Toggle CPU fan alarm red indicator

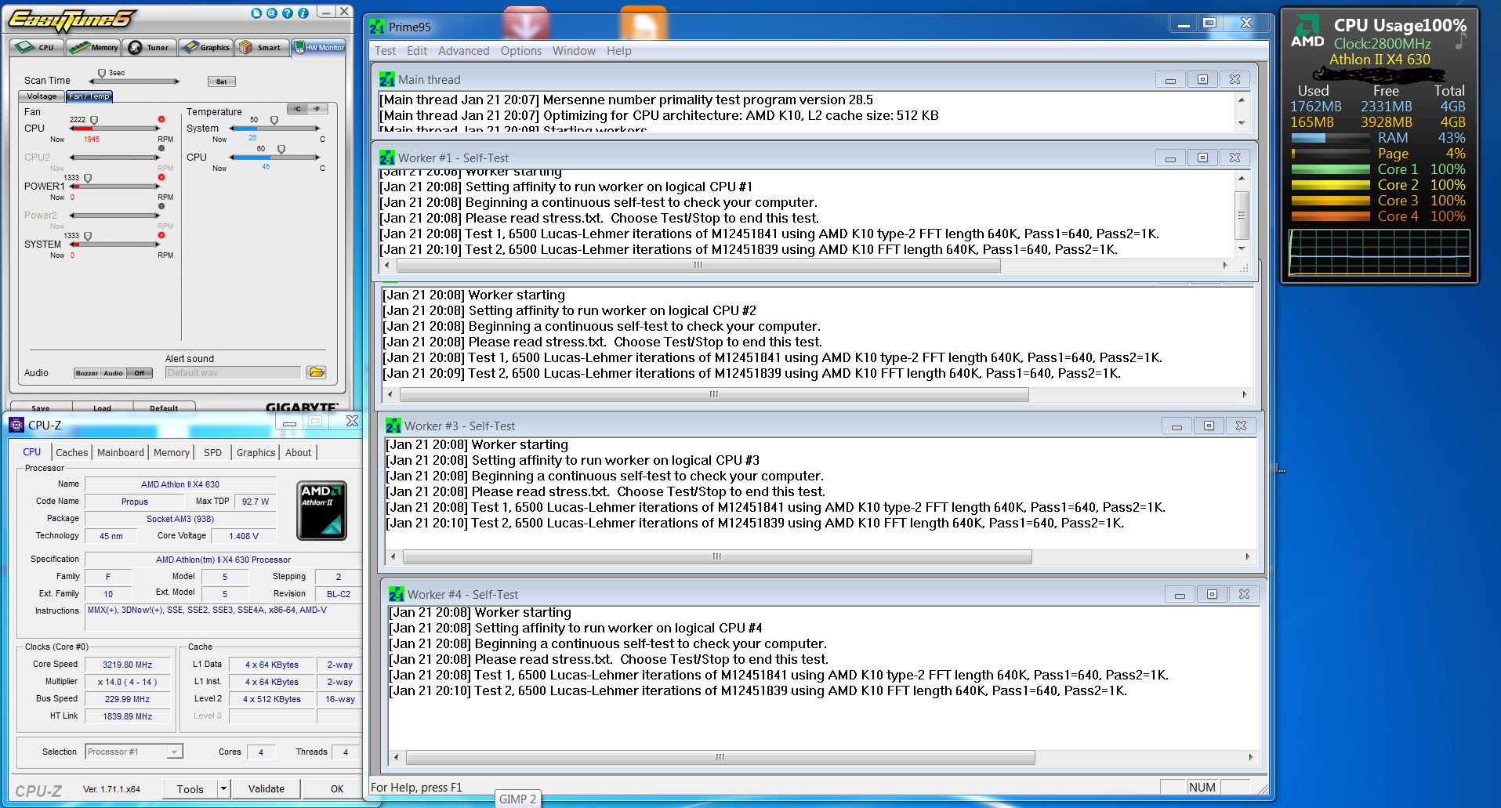[161, 119]
